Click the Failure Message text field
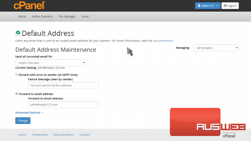The width and height of the screenshot is (251, 141). pyautogui.click(x=63, y=86)
